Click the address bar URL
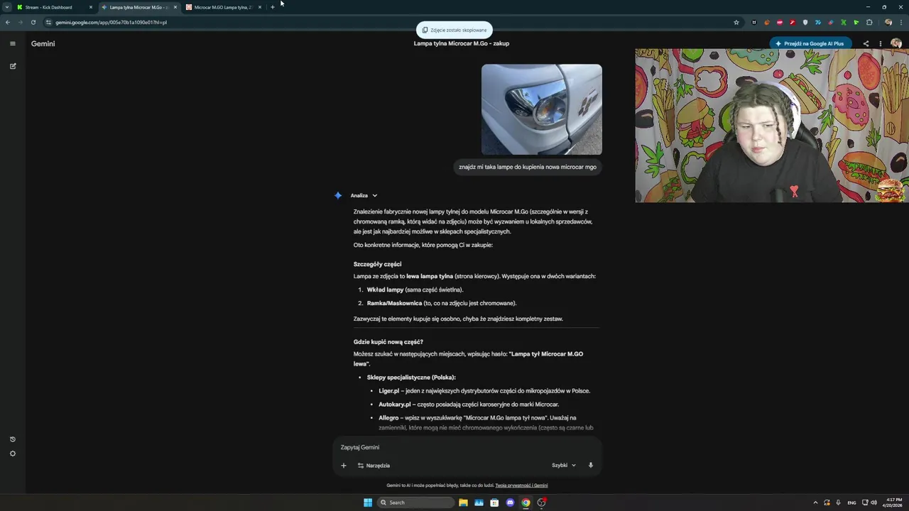 111,22
